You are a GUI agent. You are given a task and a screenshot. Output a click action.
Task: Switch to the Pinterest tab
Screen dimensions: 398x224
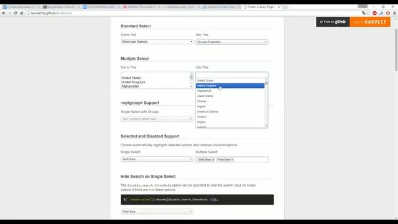tap(141, 7)
